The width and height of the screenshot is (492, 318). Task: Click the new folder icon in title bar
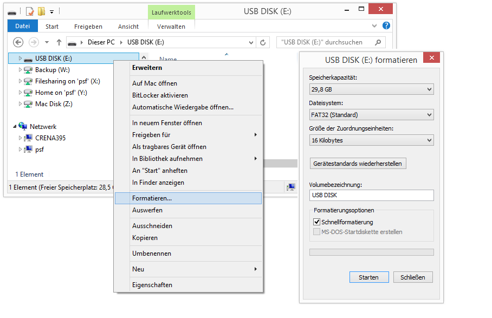point(41,11)
